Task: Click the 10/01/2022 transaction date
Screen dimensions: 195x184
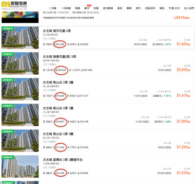Action: tap(164, 148)
